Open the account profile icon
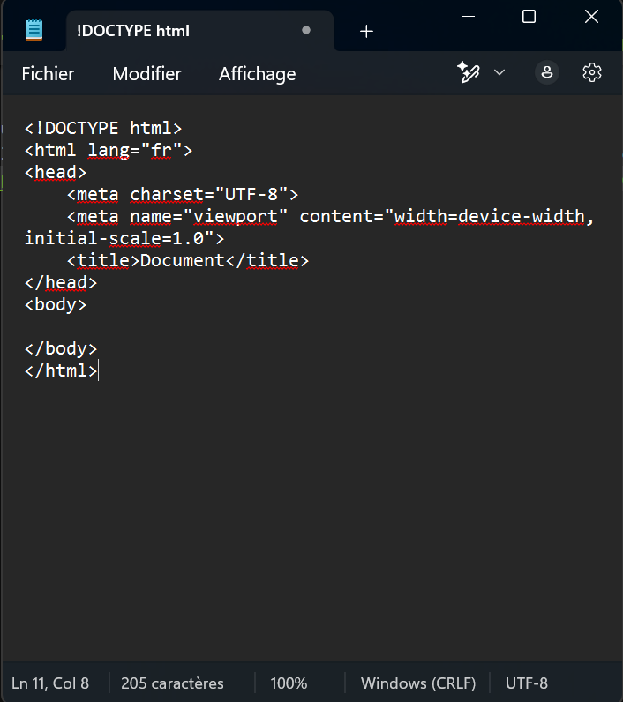Image resolution: width=623 pixels, height=702 pixels. (547, 72)
